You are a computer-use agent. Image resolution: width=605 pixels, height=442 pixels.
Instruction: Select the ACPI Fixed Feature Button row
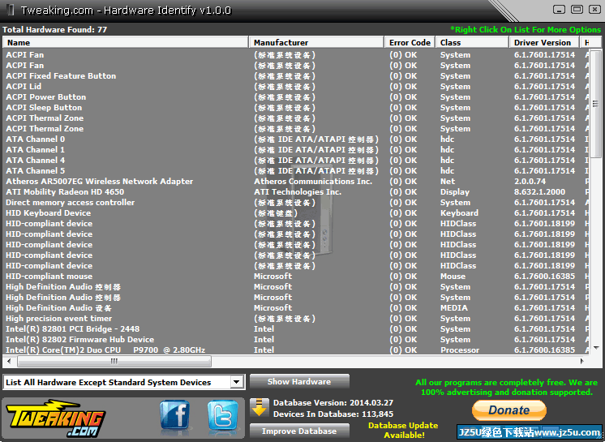[296, 76]
